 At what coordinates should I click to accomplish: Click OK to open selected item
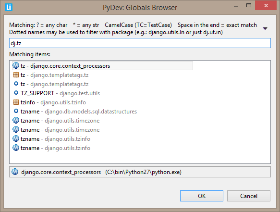tap(202, 196)
